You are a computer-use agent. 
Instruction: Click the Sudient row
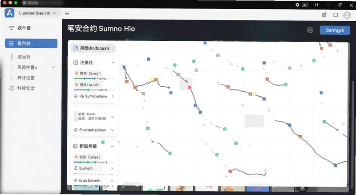(94, 168)
